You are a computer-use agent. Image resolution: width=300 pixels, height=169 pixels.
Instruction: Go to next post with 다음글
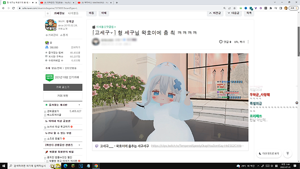click(234, 13)
